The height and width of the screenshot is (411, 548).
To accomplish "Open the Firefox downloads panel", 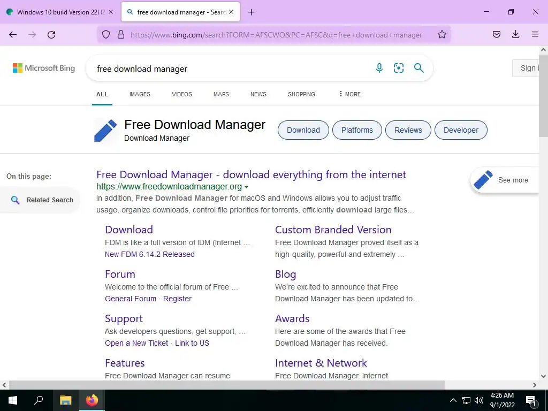I will (515, 34).
